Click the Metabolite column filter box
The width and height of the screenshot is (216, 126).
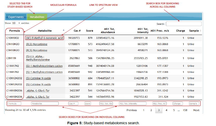(x=45, y=103)
